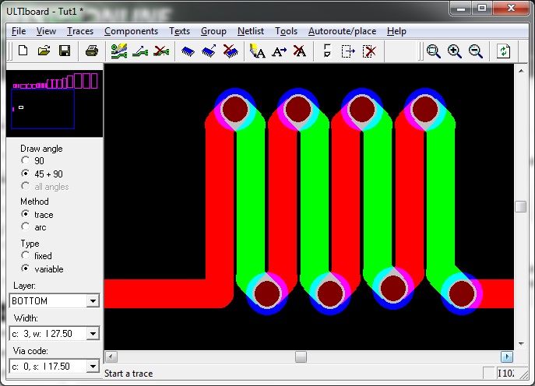Select the 90 draw angle option
Screen dimensions: 535x386
[26, 161]
